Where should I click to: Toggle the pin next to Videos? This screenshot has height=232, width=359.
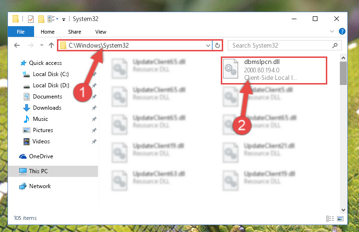pyautogui.click(x=94, y=141)
